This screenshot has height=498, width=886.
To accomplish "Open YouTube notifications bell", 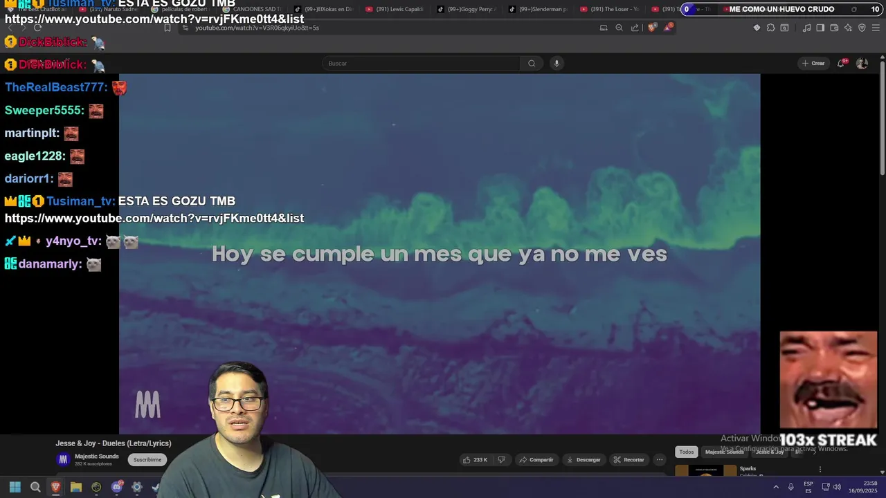I will pos(841,63).
